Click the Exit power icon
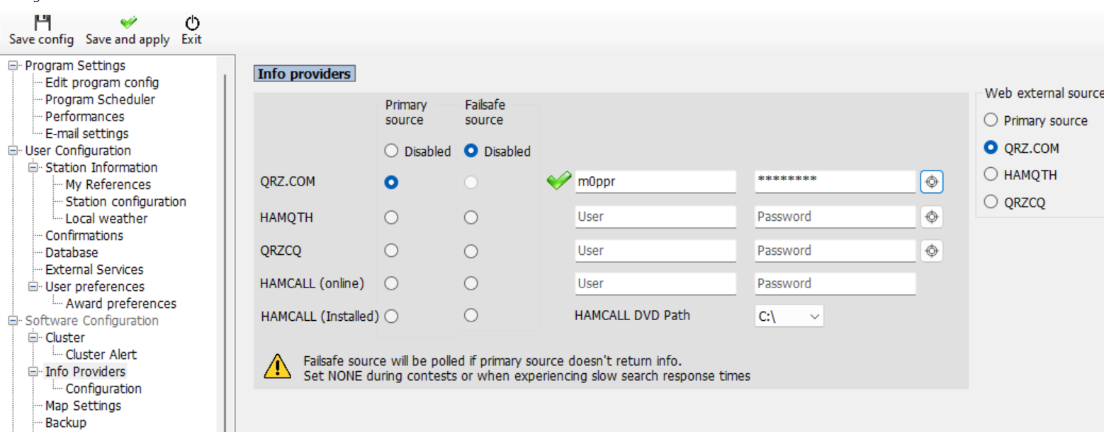 point(191,23)
